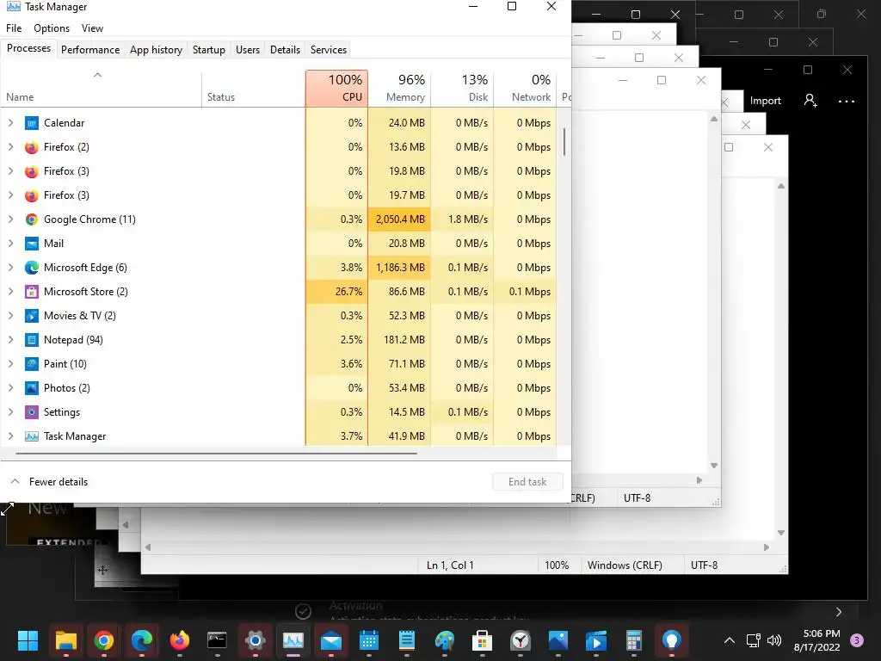881x661 pixels.
Task: Expand the Notepad (94) process group
Action: tap(10, 340)
